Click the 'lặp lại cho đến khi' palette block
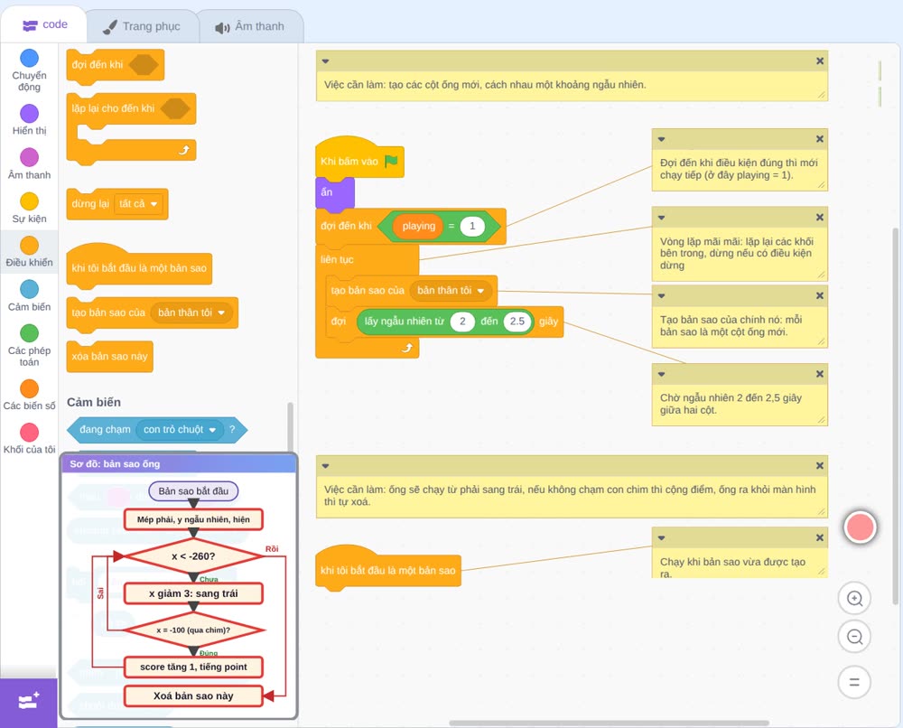 131,128
